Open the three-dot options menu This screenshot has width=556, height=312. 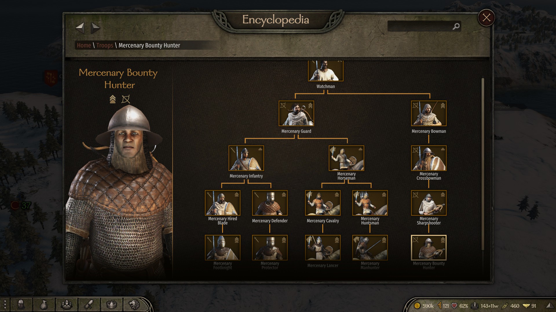[x=5, y=304]
